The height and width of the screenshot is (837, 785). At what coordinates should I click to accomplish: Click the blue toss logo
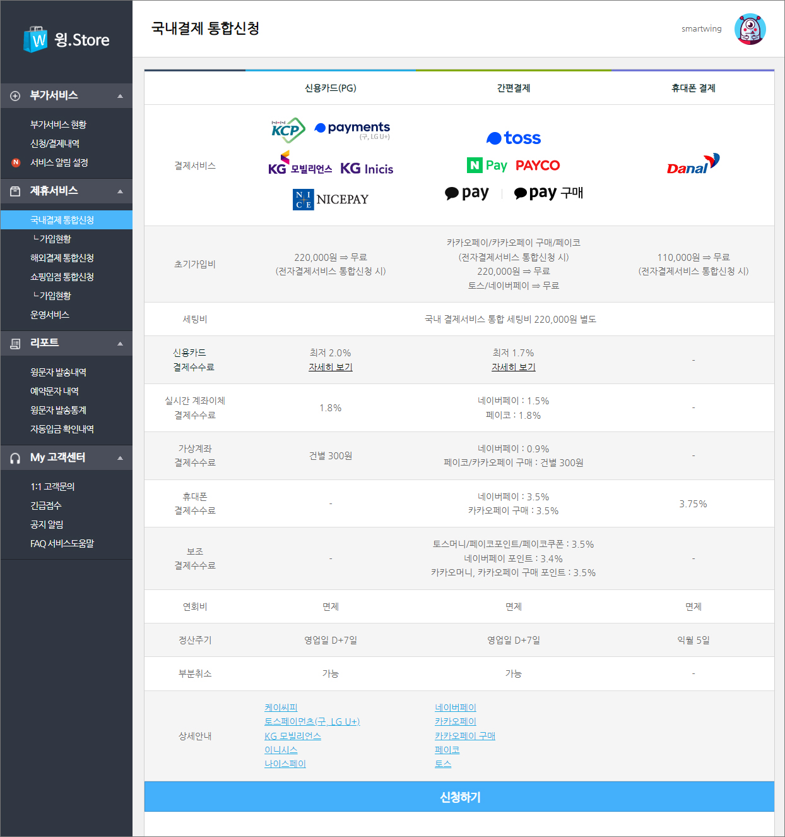tap(514, 138)
